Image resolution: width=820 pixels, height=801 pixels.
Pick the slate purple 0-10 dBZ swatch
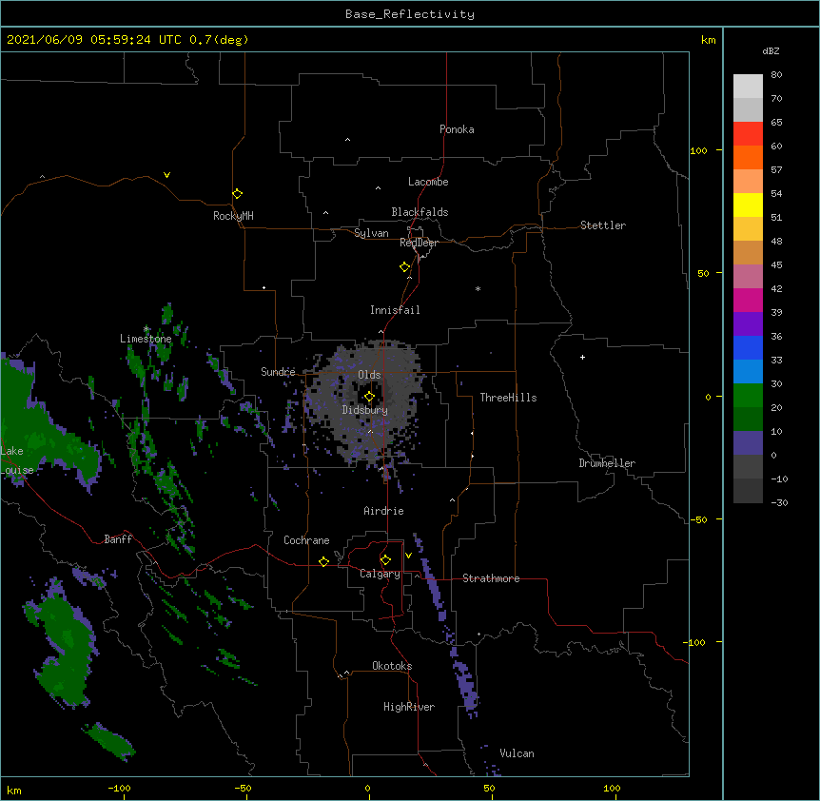748,443
